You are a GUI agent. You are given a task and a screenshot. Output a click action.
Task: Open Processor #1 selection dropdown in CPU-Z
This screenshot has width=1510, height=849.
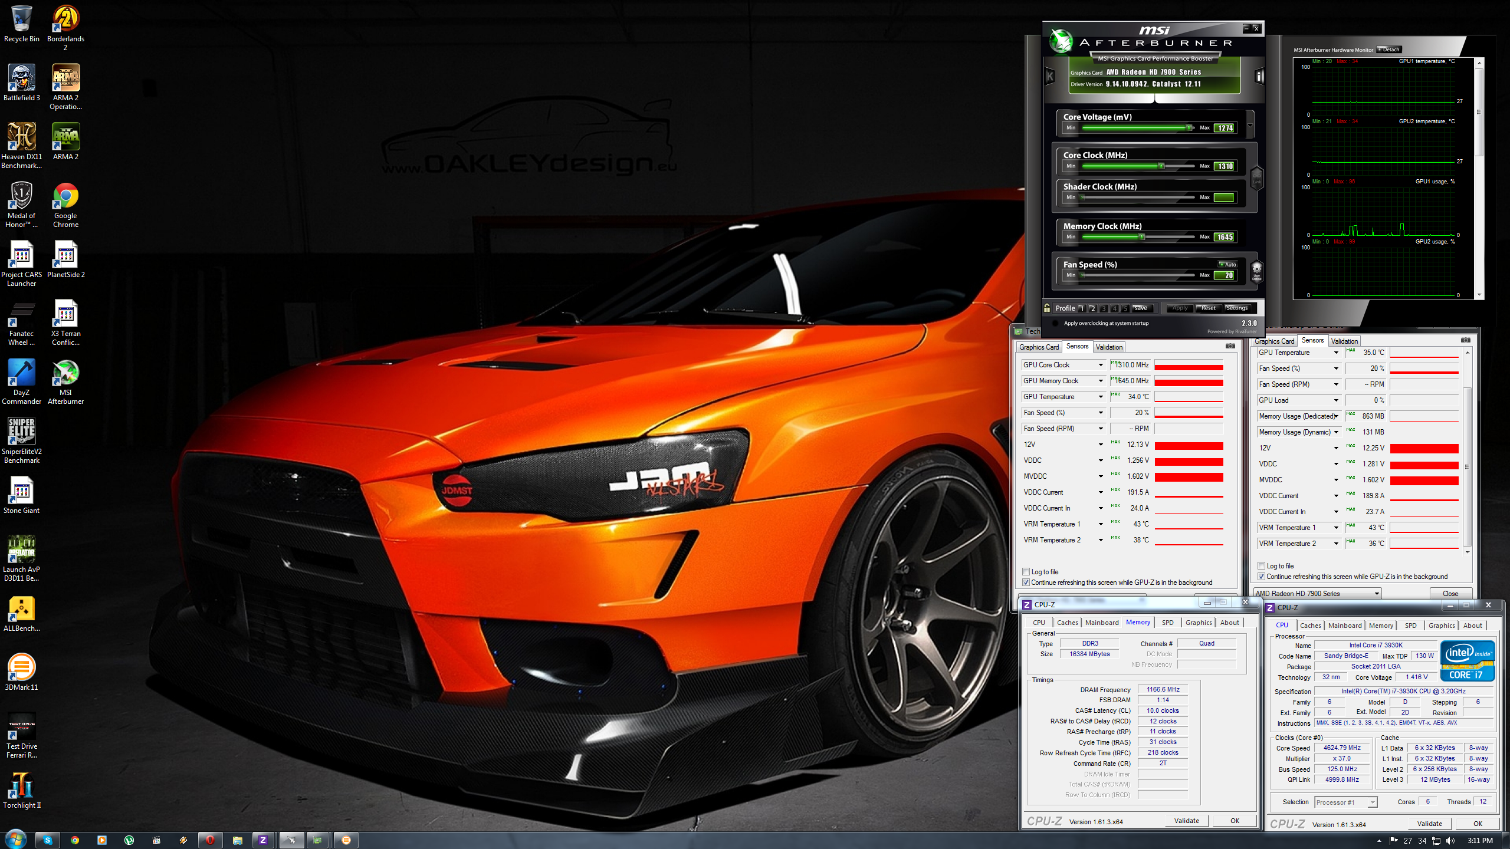(1346, 802)
